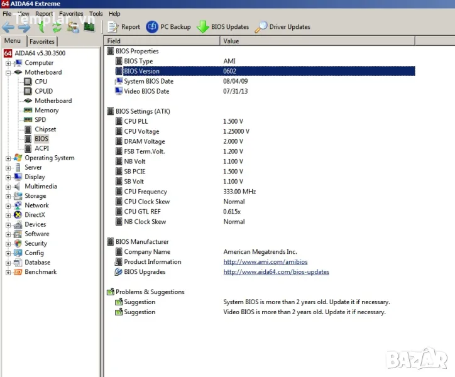
Task: Click the Back navigation arrow in toolbar
Action: (x=8, y=27)
